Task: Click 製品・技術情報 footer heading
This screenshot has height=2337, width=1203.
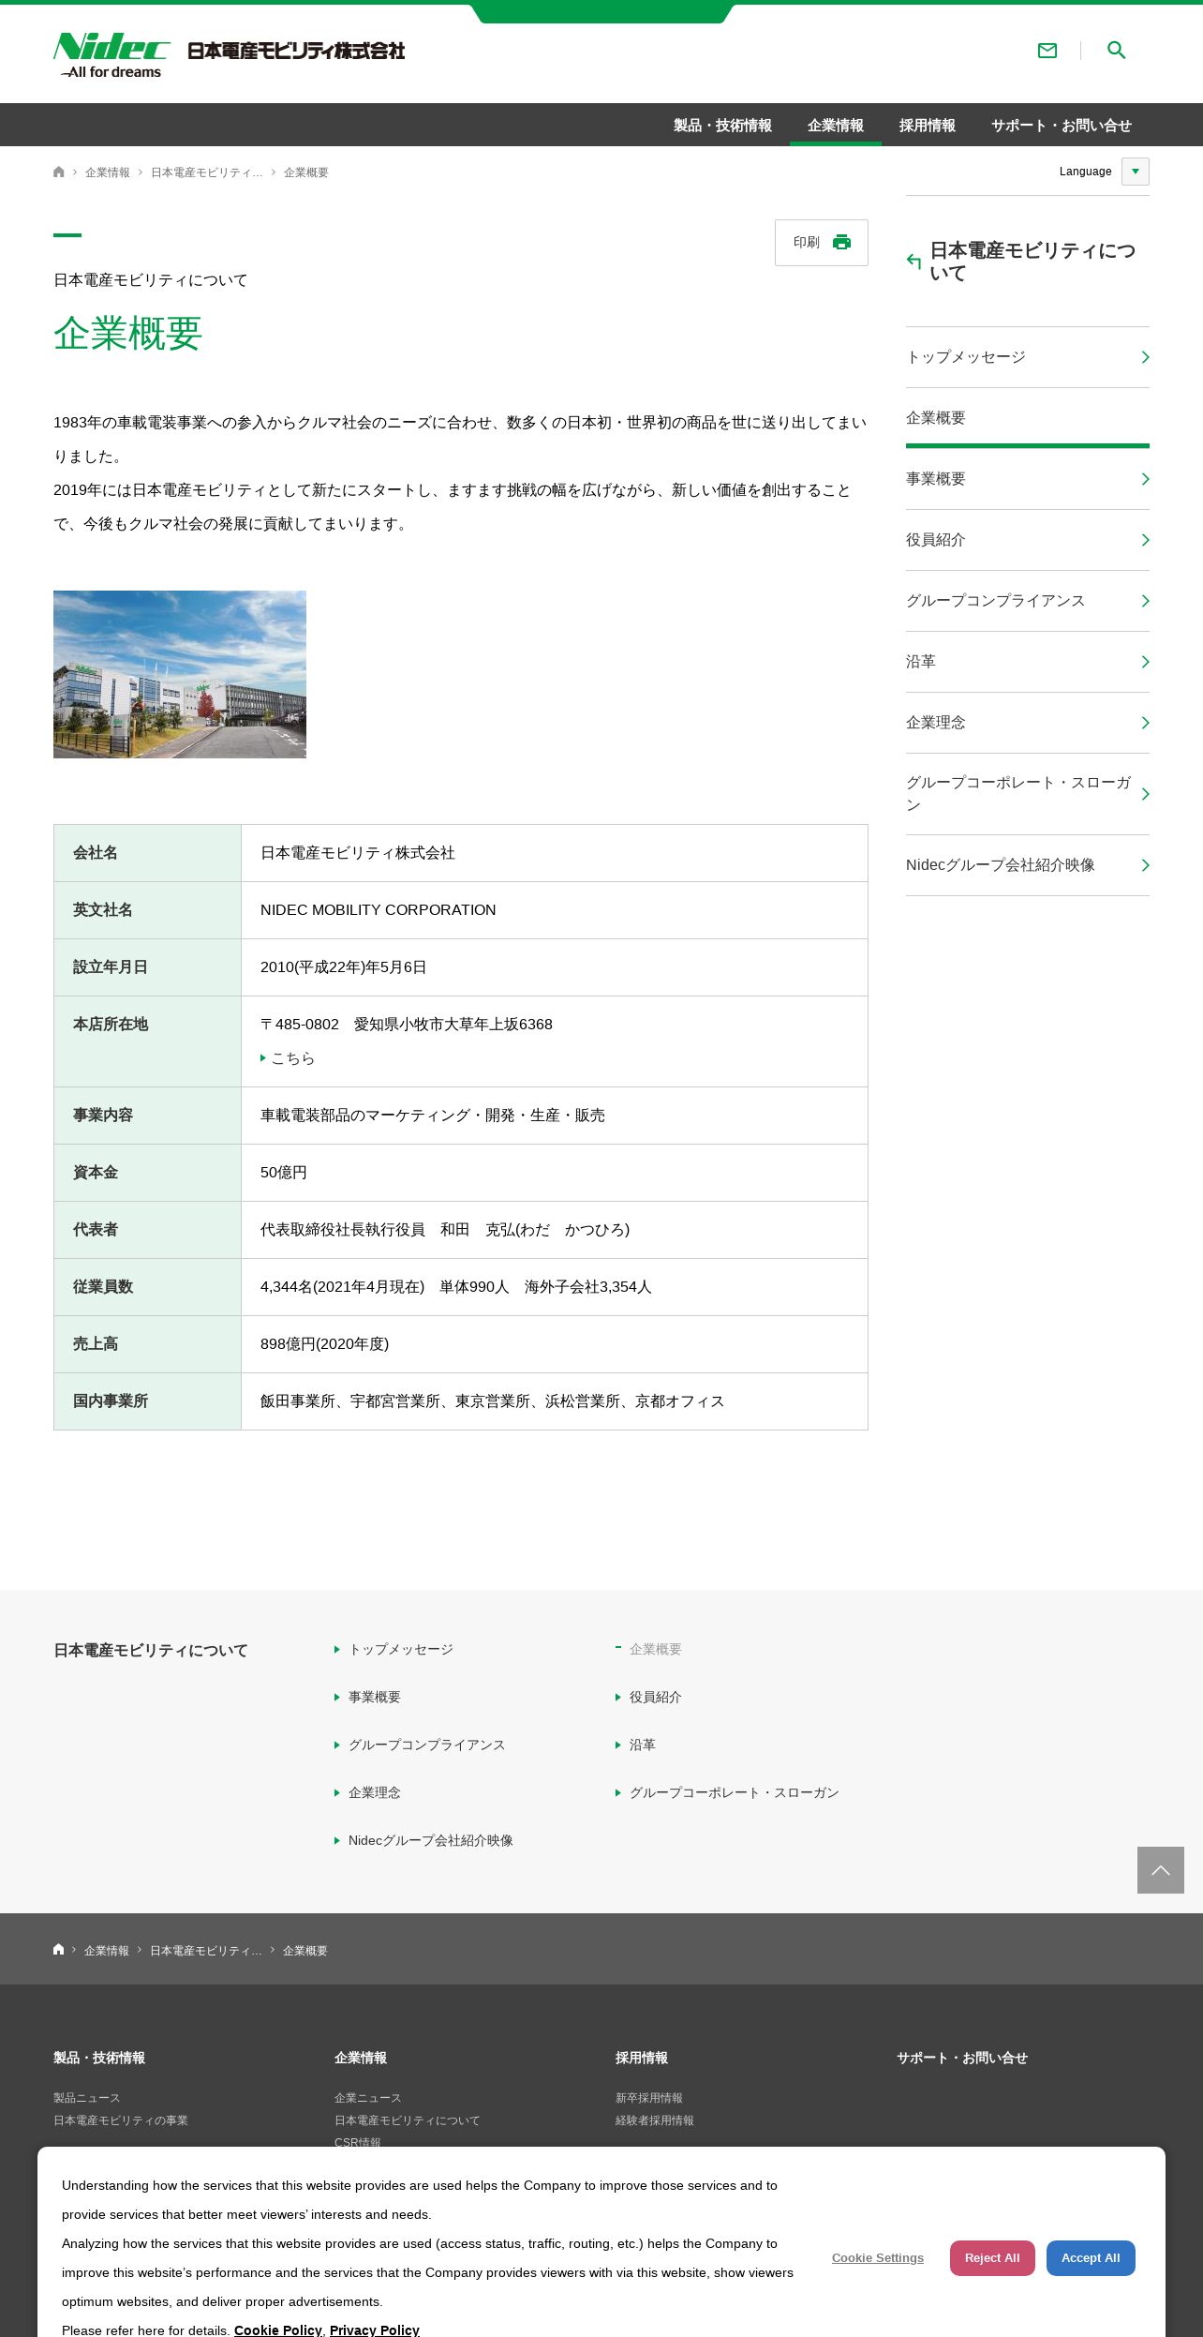Action: [99, 2058]
